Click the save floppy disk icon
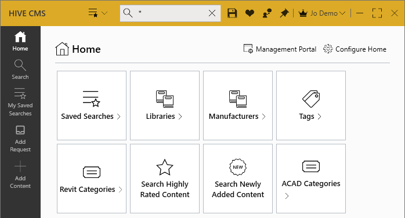The image size is (405, 218). pos(232,13)
